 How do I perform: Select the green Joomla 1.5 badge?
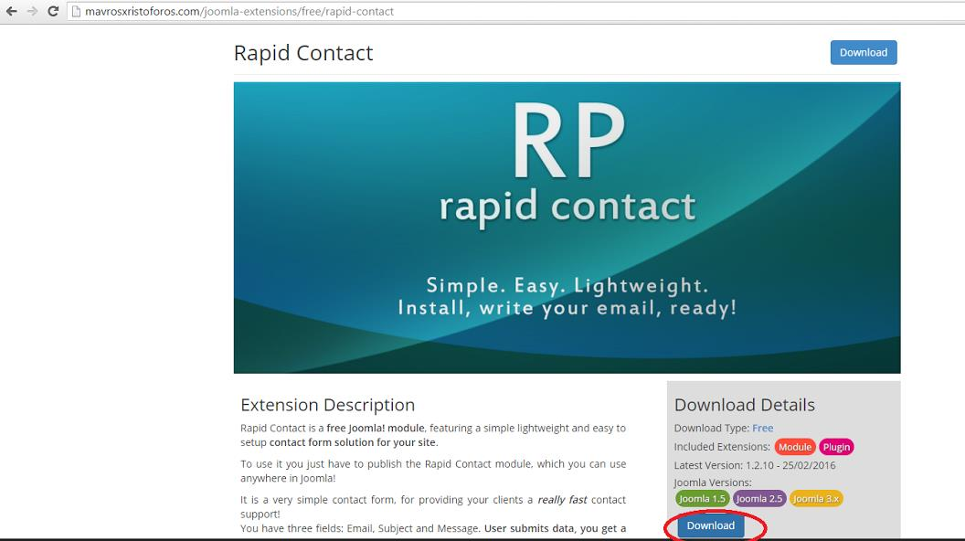tap(702, 499)
